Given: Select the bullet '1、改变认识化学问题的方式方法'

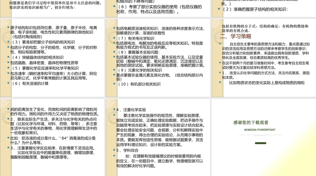Looking at the screenshot, I should [x=266, y=75].
